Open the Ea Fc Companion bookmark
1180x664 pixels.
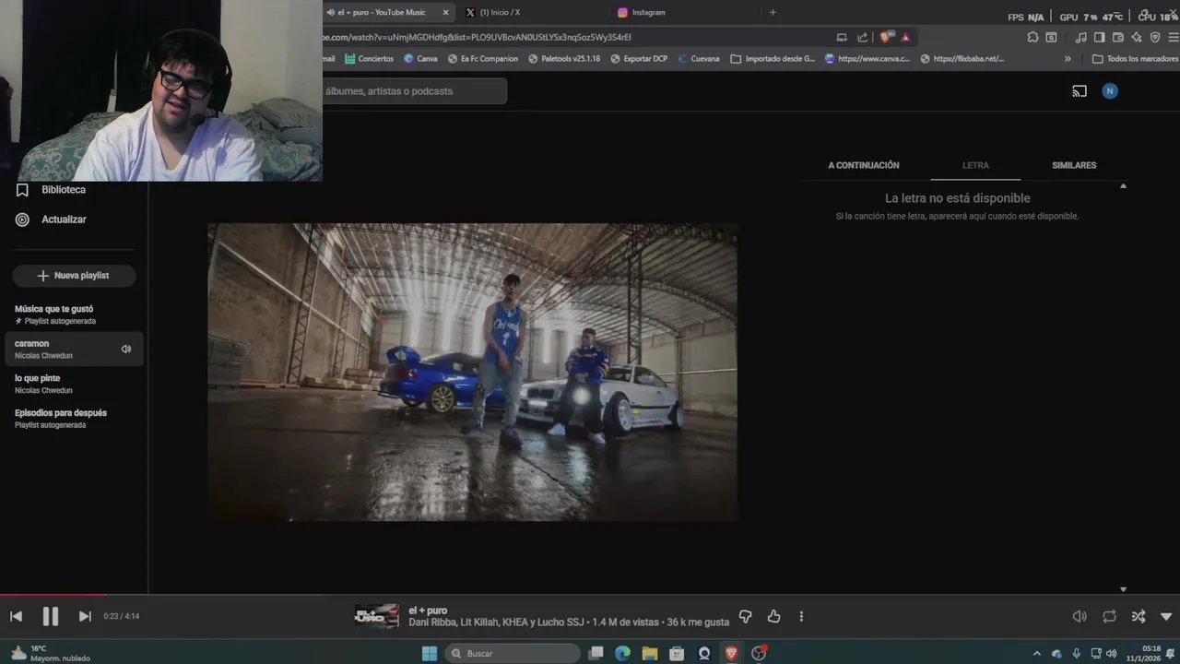482,58
